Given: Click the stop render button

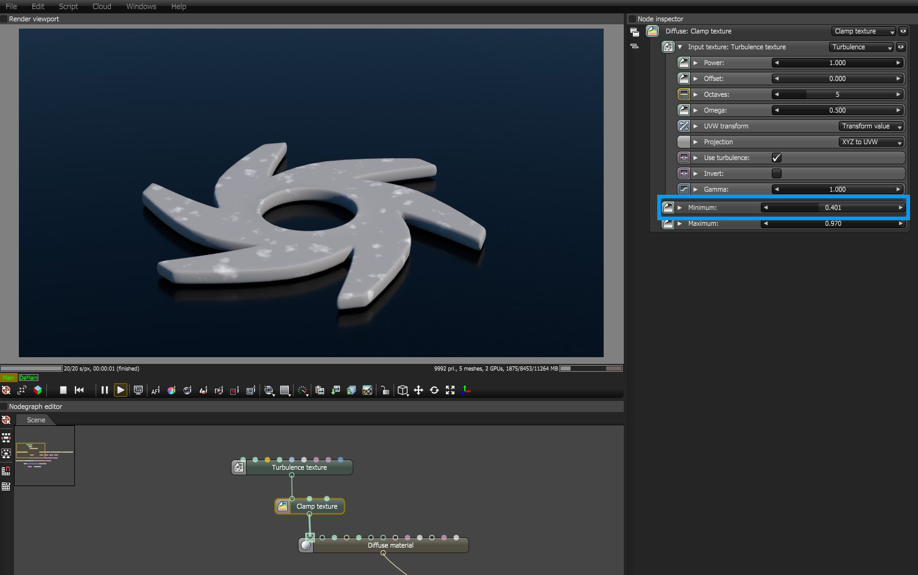Looking at the screenshot, I should 63,390.
